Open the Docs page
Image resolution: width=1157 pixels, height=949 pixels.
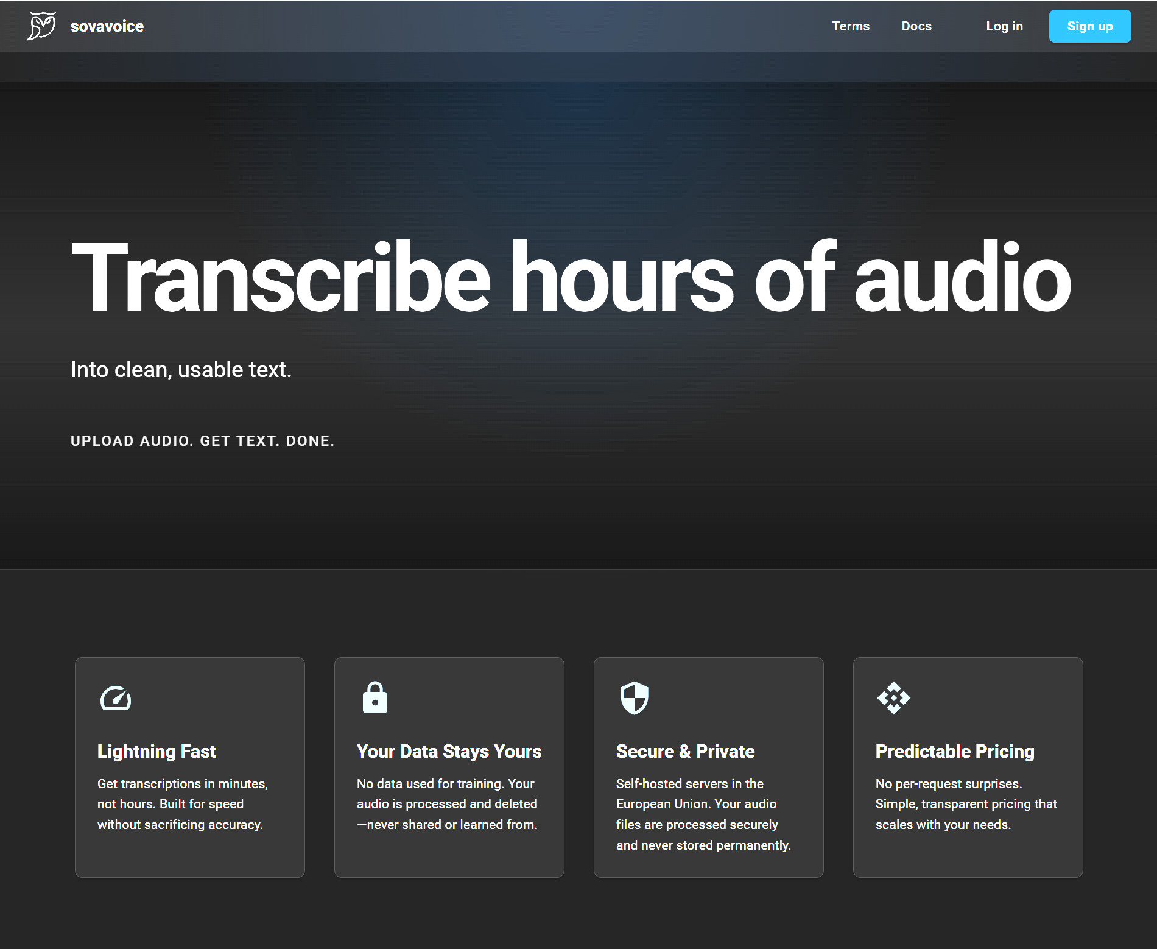tap(916, 26)
